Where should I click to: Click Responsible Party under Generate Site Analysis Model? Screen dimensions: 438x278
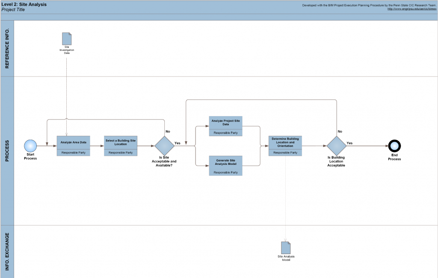coord(225,172)
